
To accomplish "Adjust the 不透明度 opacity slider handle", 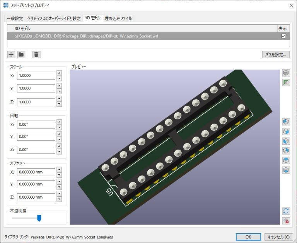I will (39, 218).
